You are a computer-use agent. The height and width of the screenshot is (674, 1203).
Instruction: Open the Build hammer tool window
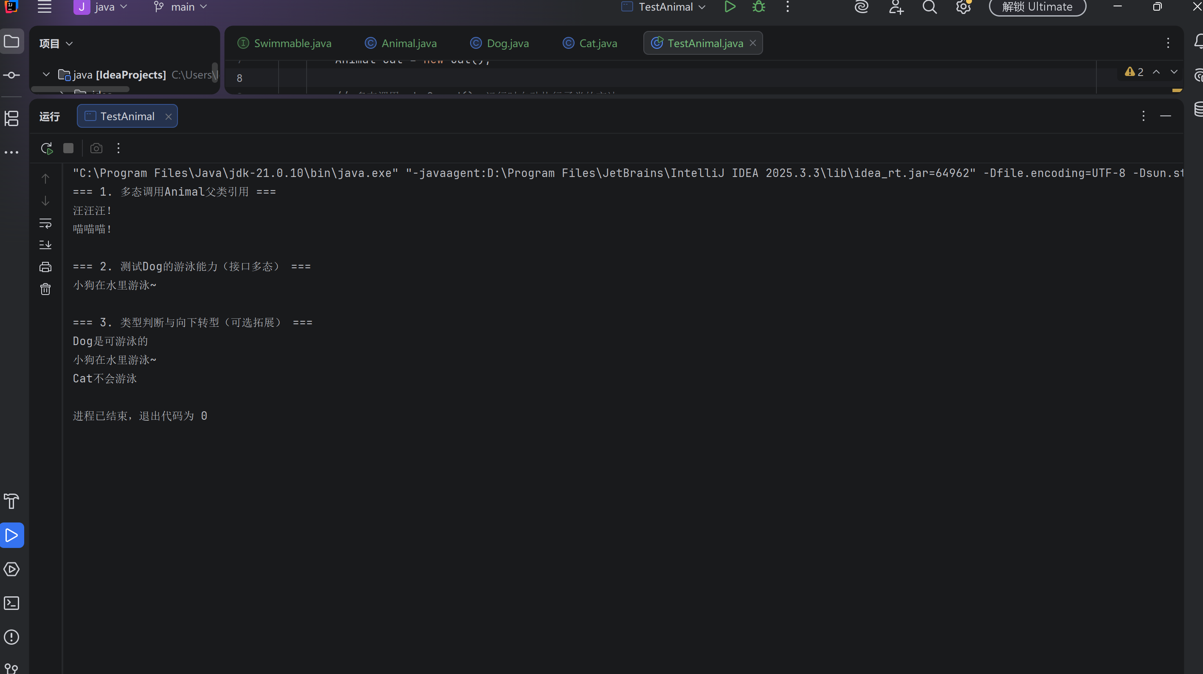pyautogui.click(x=11, y=501)
